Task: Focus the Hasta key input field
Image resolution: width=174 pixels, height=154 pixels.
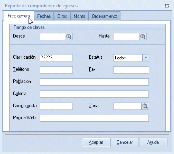Action: tap(126, 37)
